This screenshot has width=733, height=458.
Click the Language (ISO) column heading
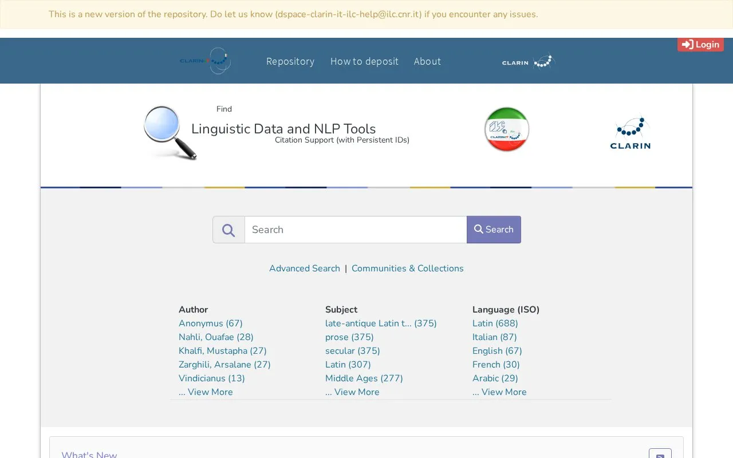(506, 310)
